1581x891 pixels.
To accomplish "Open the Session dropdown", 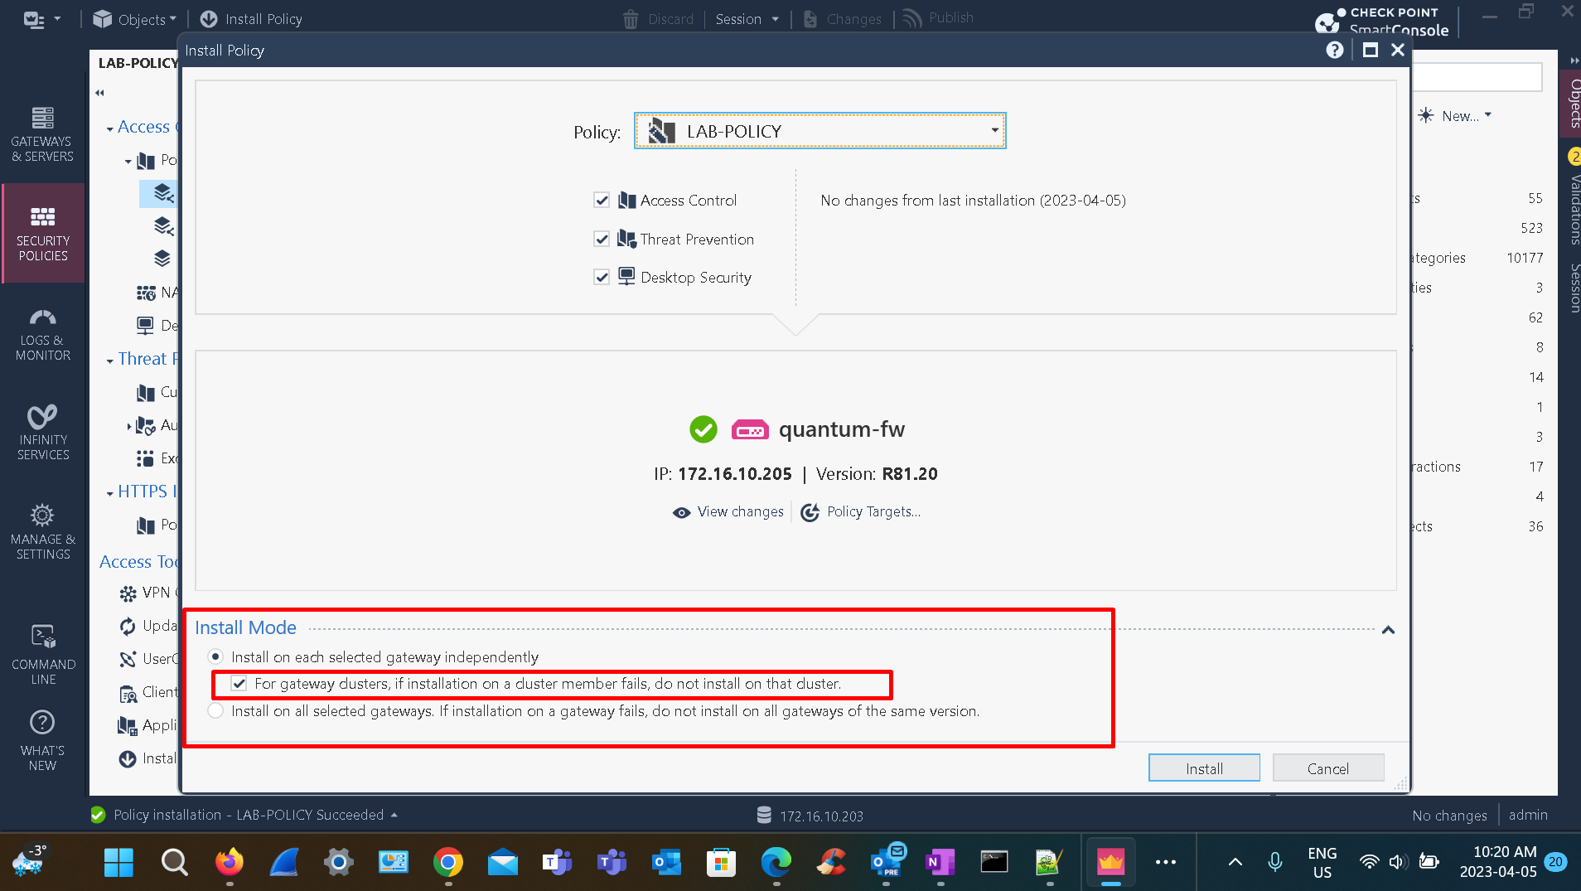I will 747,18.
